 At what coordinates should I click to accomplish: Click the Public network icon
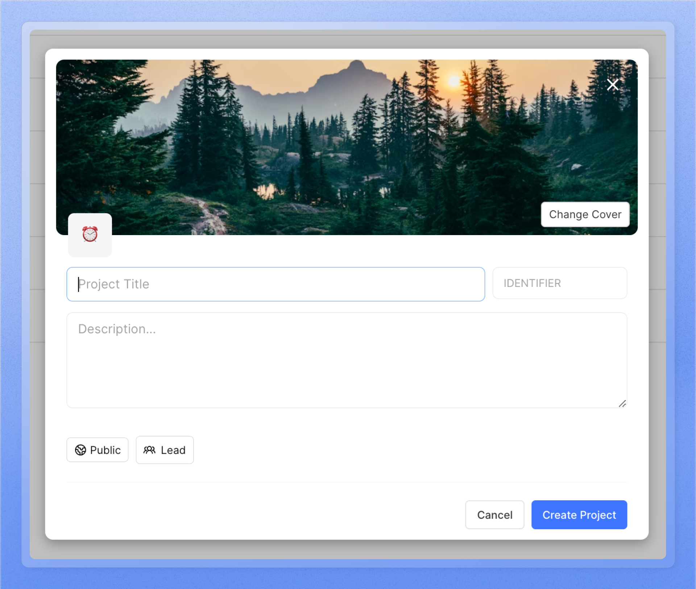pyautogui.click(x=81, y=449)
